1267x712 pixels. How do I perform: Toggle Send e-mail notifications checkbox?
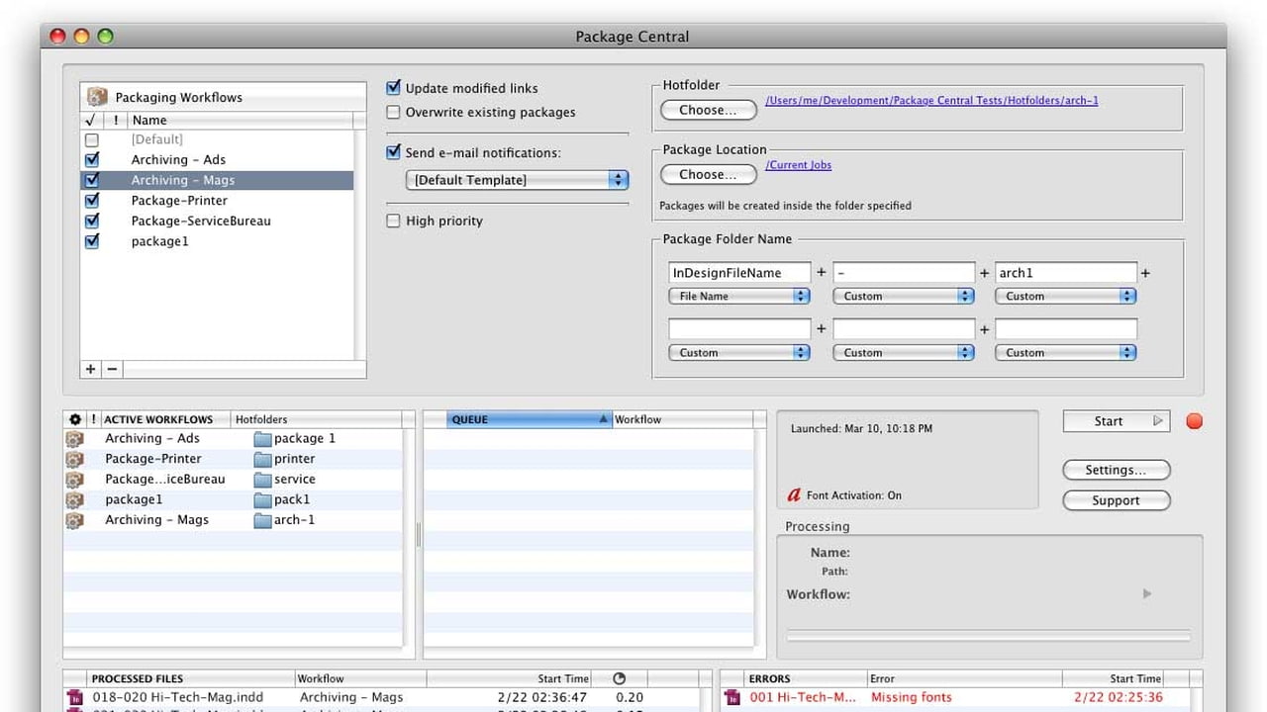pos(393,152)
